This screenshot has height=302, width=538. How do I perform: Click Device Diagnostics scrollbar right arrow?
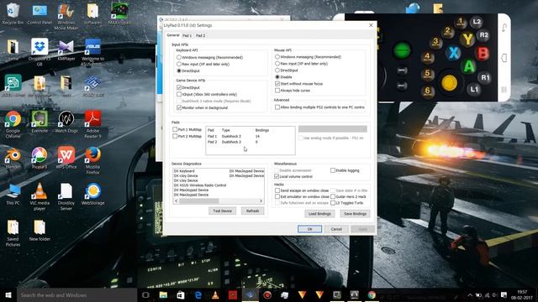click(x=261, y=201)
